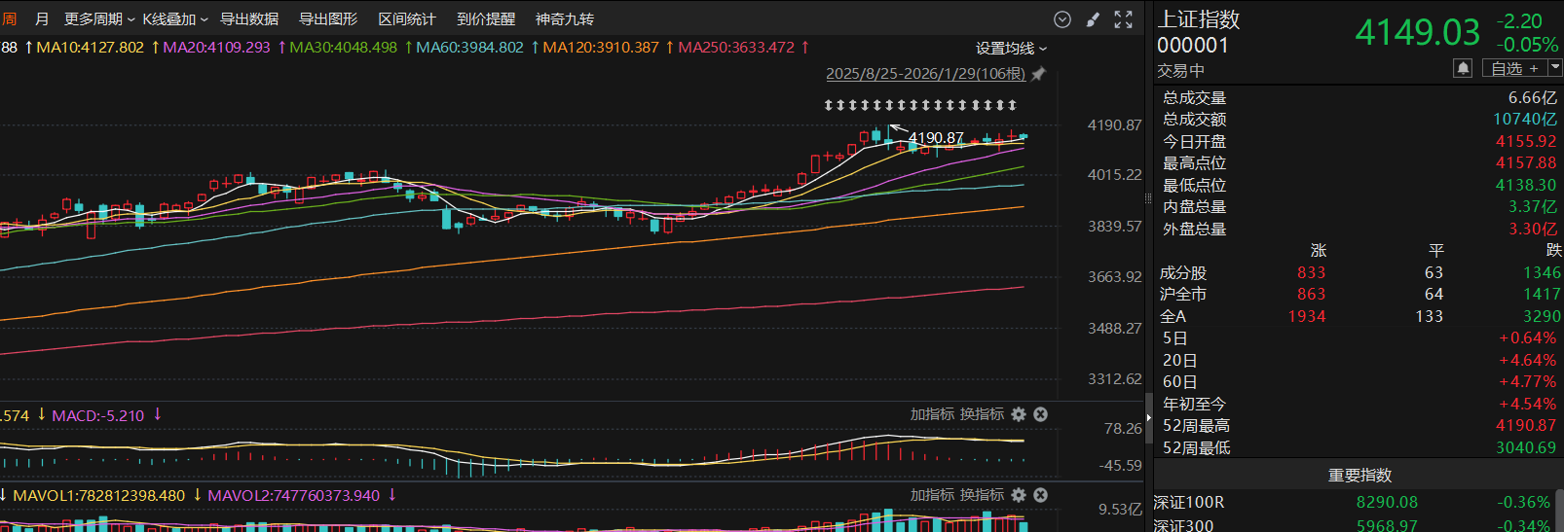Click the price alert bell icon

(1463, 68)
